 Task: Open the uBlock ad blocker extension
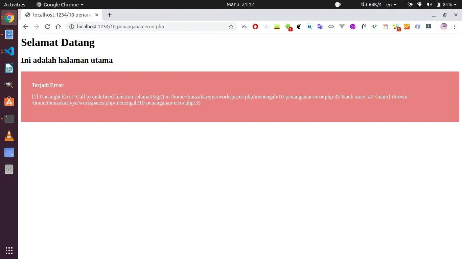point(255,27)
